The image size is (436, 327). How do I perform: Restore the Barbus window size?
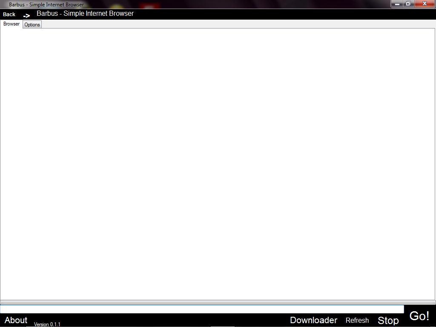(409, 3)
